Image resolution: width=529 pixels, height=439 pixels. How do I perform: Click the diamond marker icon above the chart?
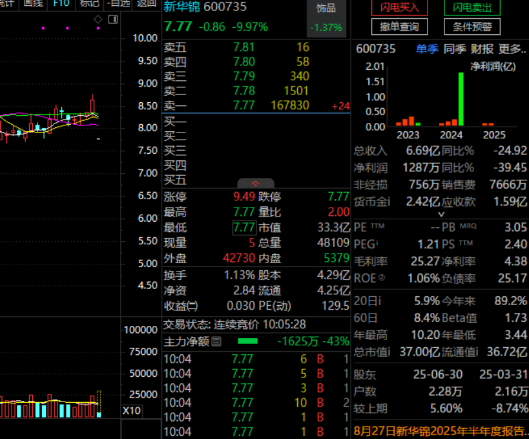[x=98, y=19]
